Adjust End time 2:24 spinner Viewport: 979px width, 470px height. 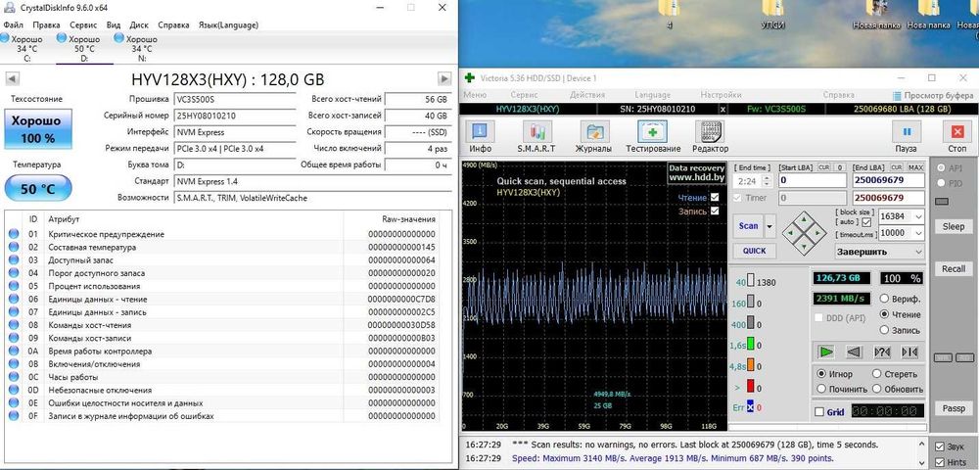[x=768, y=181]
